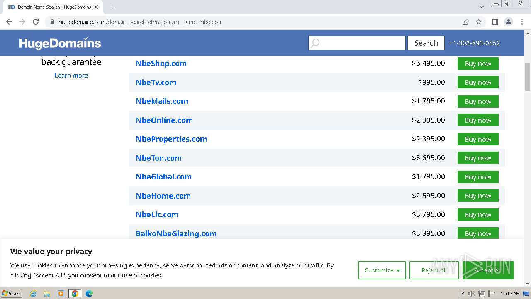Click the HugeDomains logo

60,43
